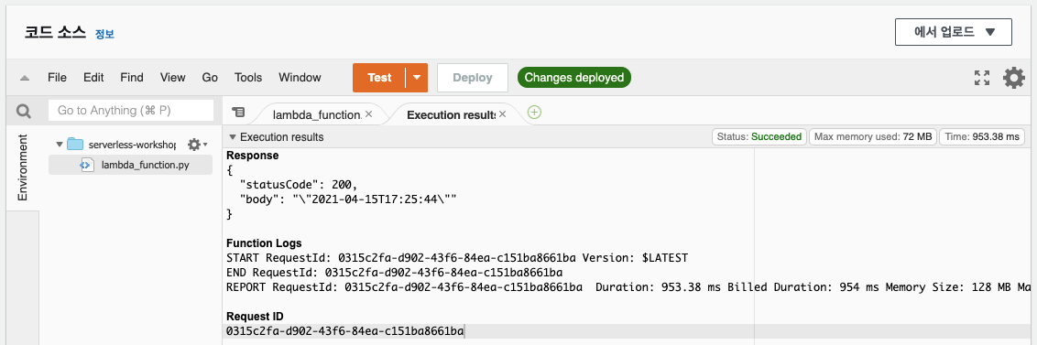Close the Execution results tab
Image resolution: width=1037 pixels, height=345 pixels.
[502, 113]
